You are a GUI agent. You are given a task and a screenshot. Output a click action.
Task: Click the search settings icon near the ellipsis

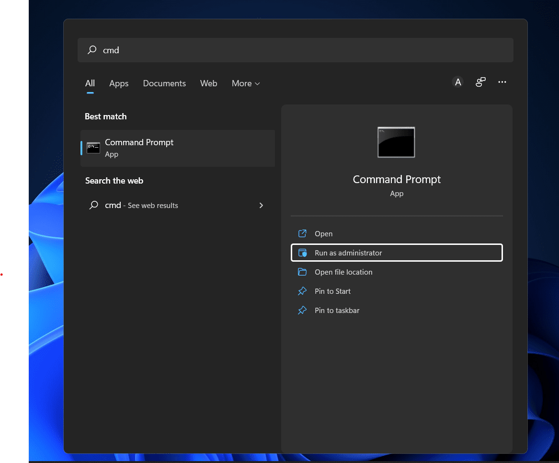coord(480,82)
